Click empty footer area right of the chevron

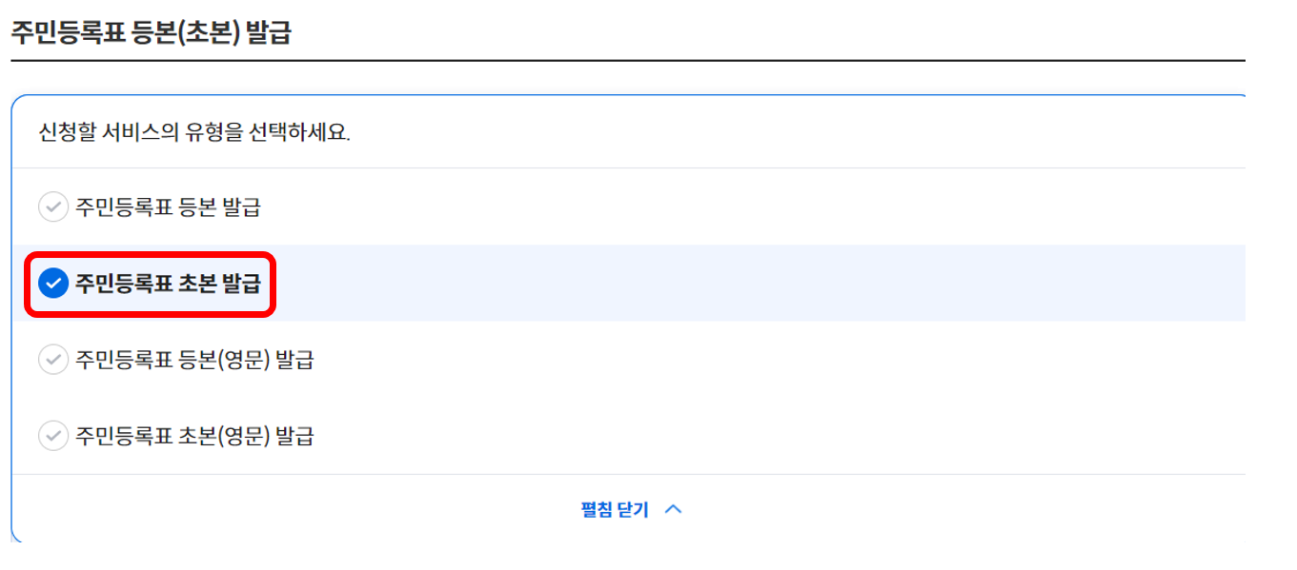click(x=953, y=509)
